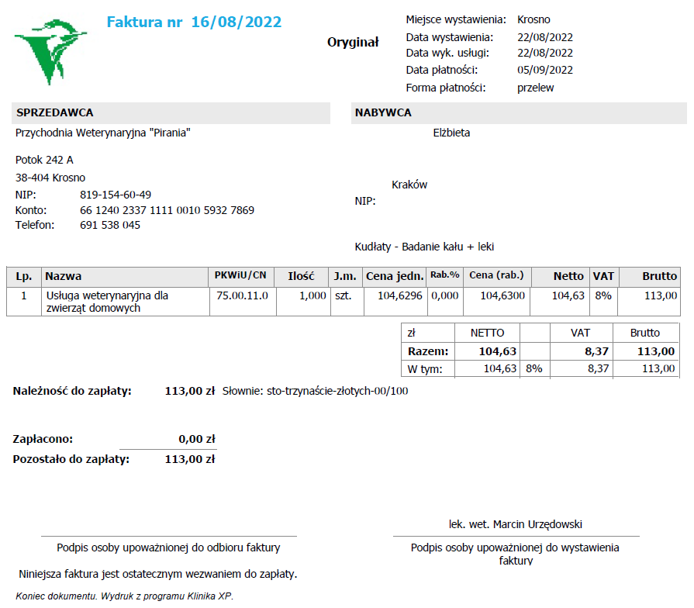Viewport: 694px width, 608px height.
Task: Click the phone number 691 538 045
Action: pos(110,225)
